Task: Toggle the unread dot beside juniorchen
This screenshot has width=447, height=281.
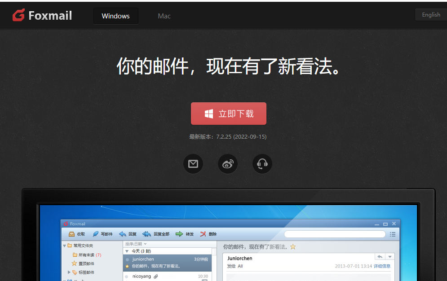Action: pos(127,259)
